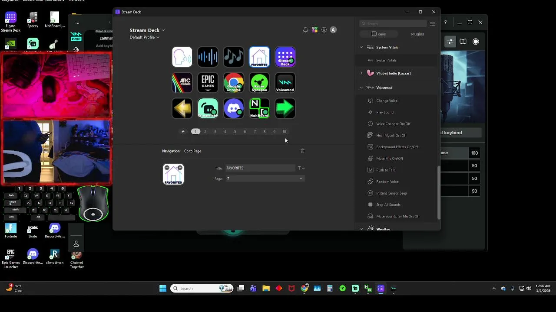
Task: Select the music notes key
Action: click(234, 57)
